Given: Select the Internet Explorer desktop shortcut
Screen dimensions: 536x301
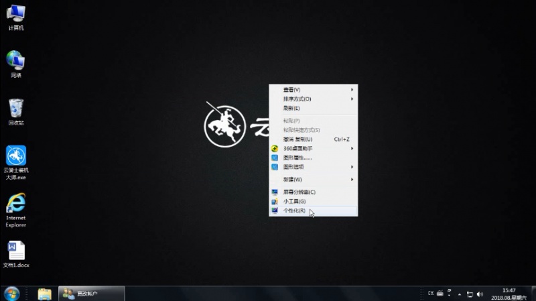Looking at the screenshot, I should (15, 210).
